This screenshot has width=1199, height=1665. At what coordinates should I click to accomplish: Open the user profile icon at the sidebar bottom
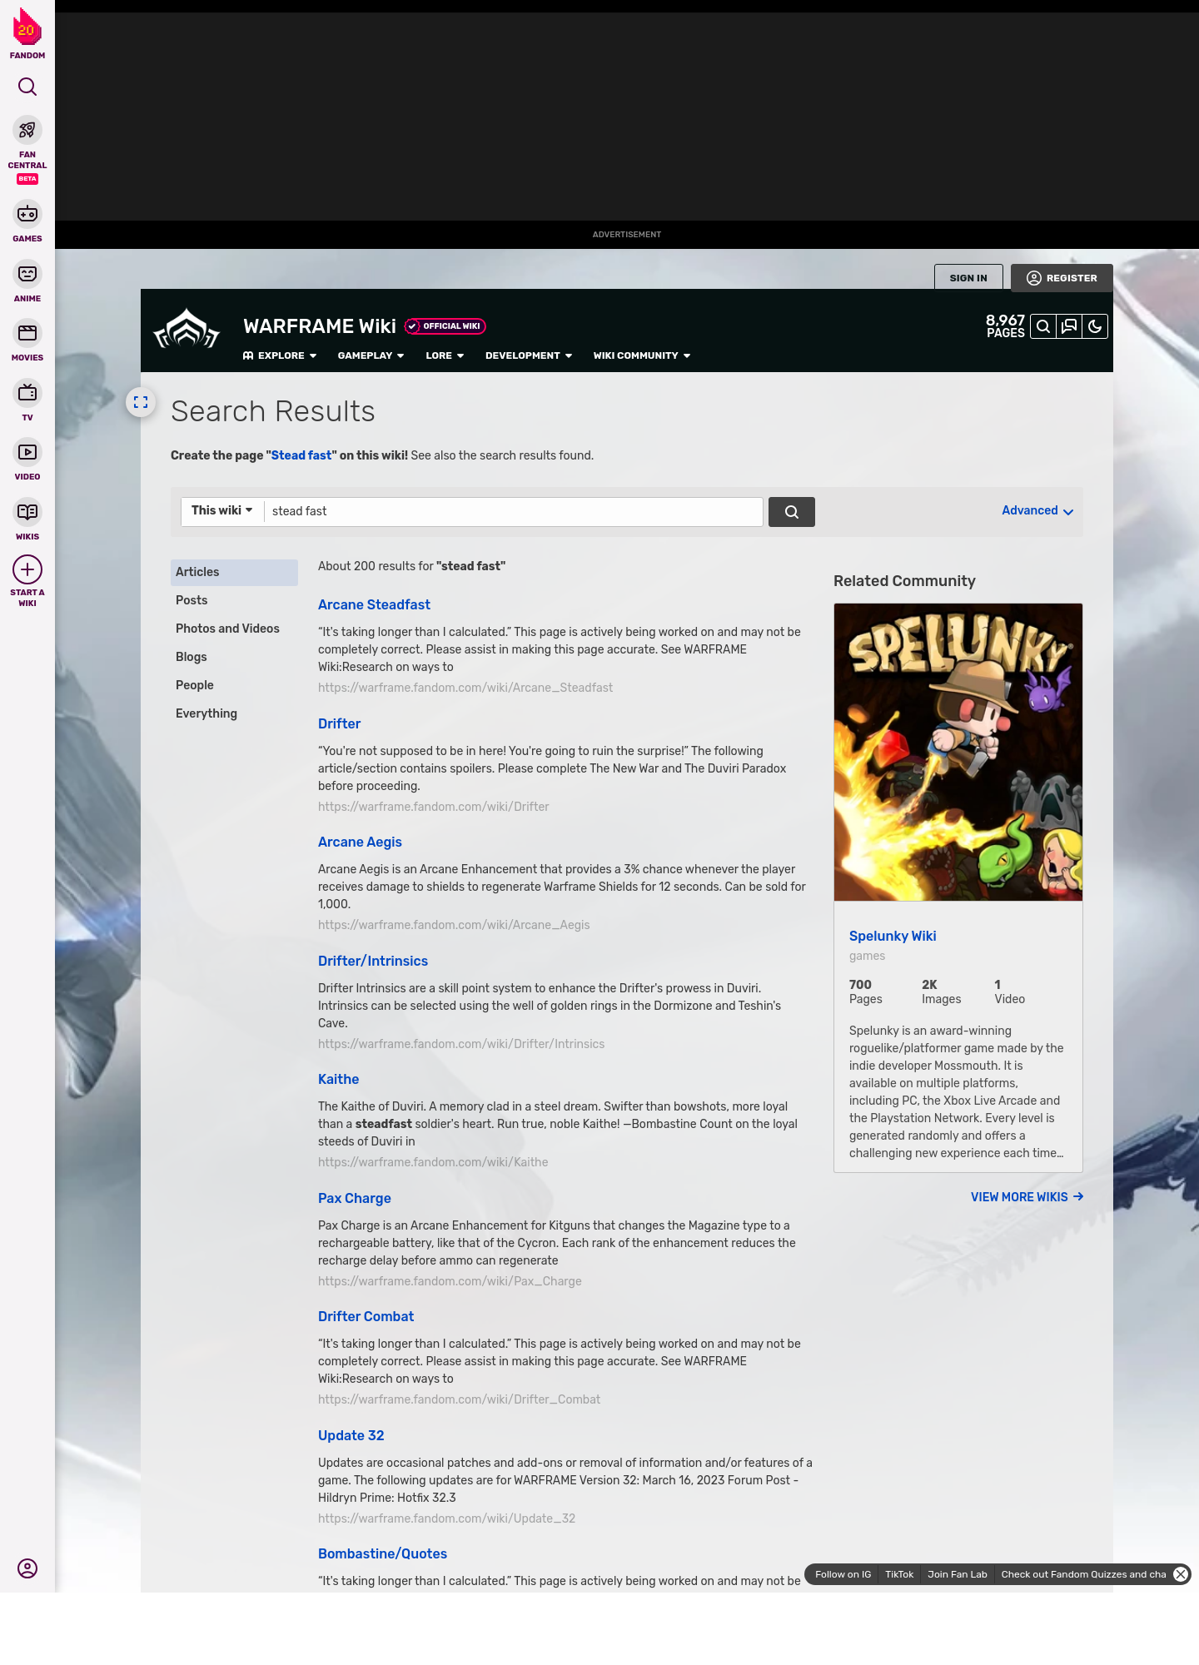[27, 1568]
